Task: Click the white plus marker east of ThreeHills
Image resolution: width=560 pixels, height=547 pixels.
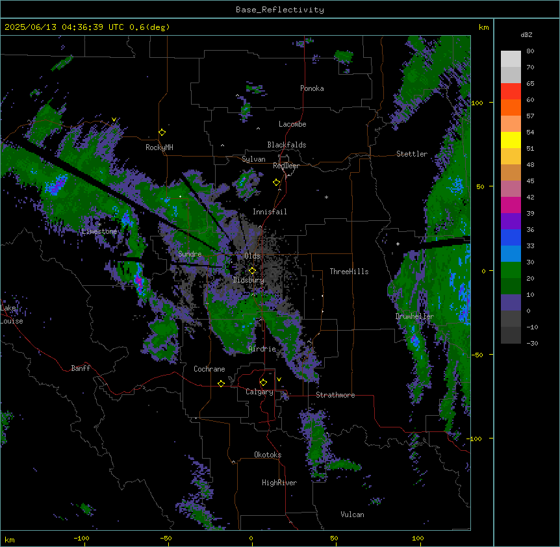Action: tap(398, 244)
